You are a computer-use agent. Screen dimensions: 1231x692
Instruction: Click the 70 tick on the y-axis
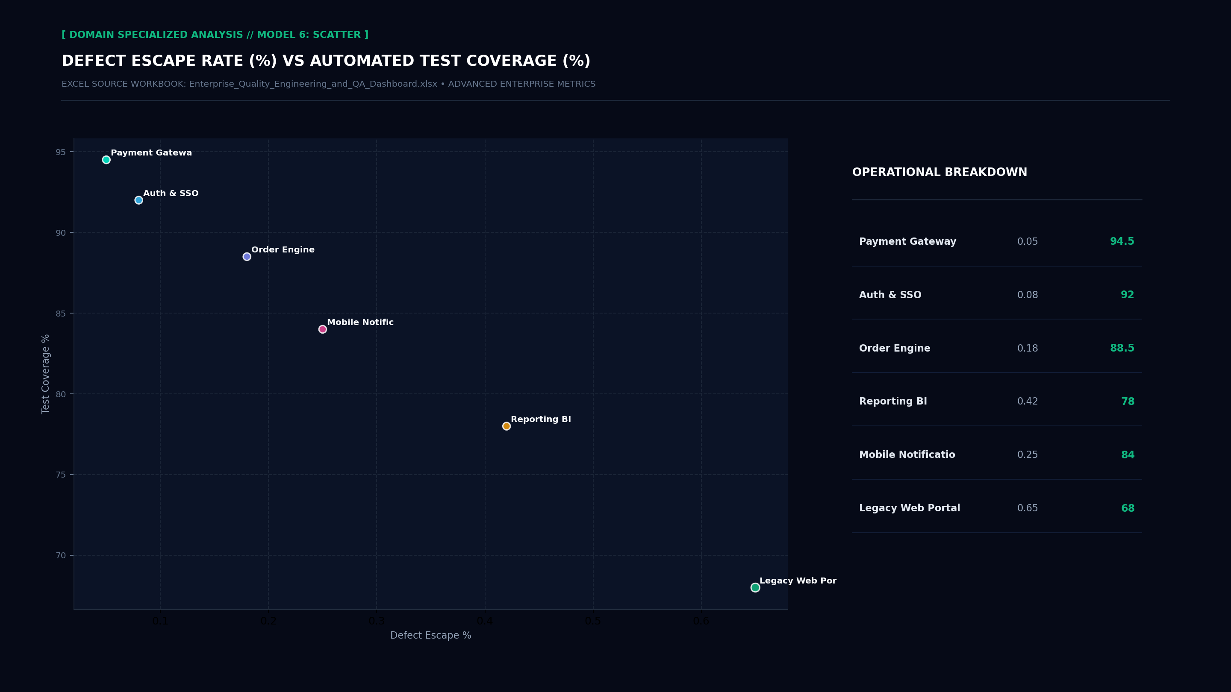point(61,555)
